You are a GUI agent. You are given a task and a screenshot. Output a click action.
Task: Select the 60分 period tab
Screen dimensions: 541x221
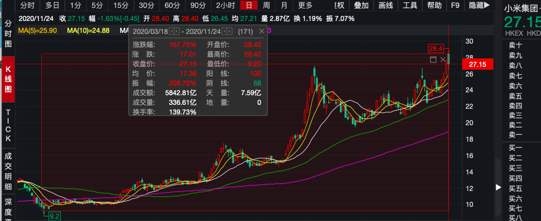tap(172, 5)
